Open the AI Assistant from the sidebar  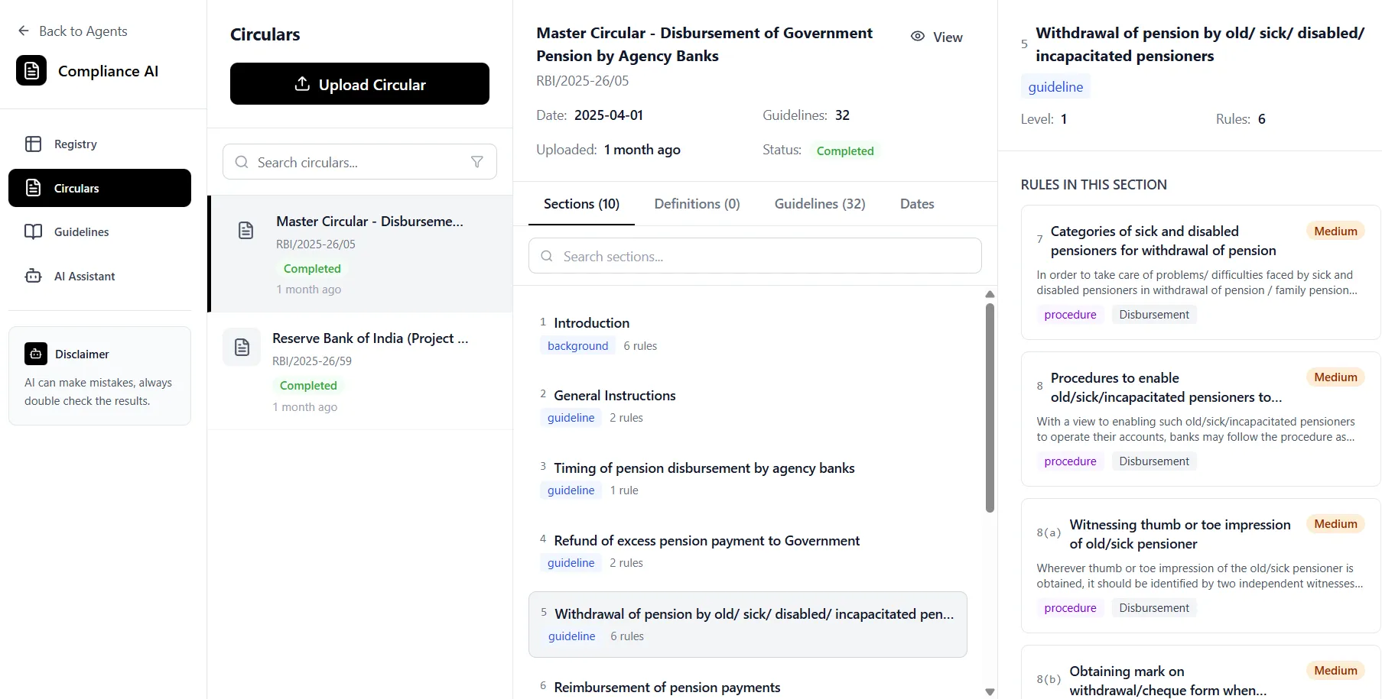[x=84, y=276]
